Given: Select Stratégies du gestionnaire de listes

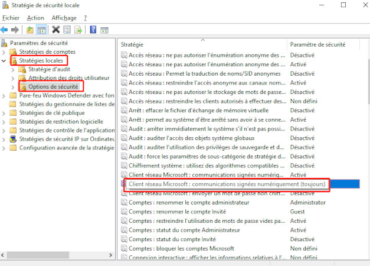Looking at the screenshot, I should pos(67,104).
